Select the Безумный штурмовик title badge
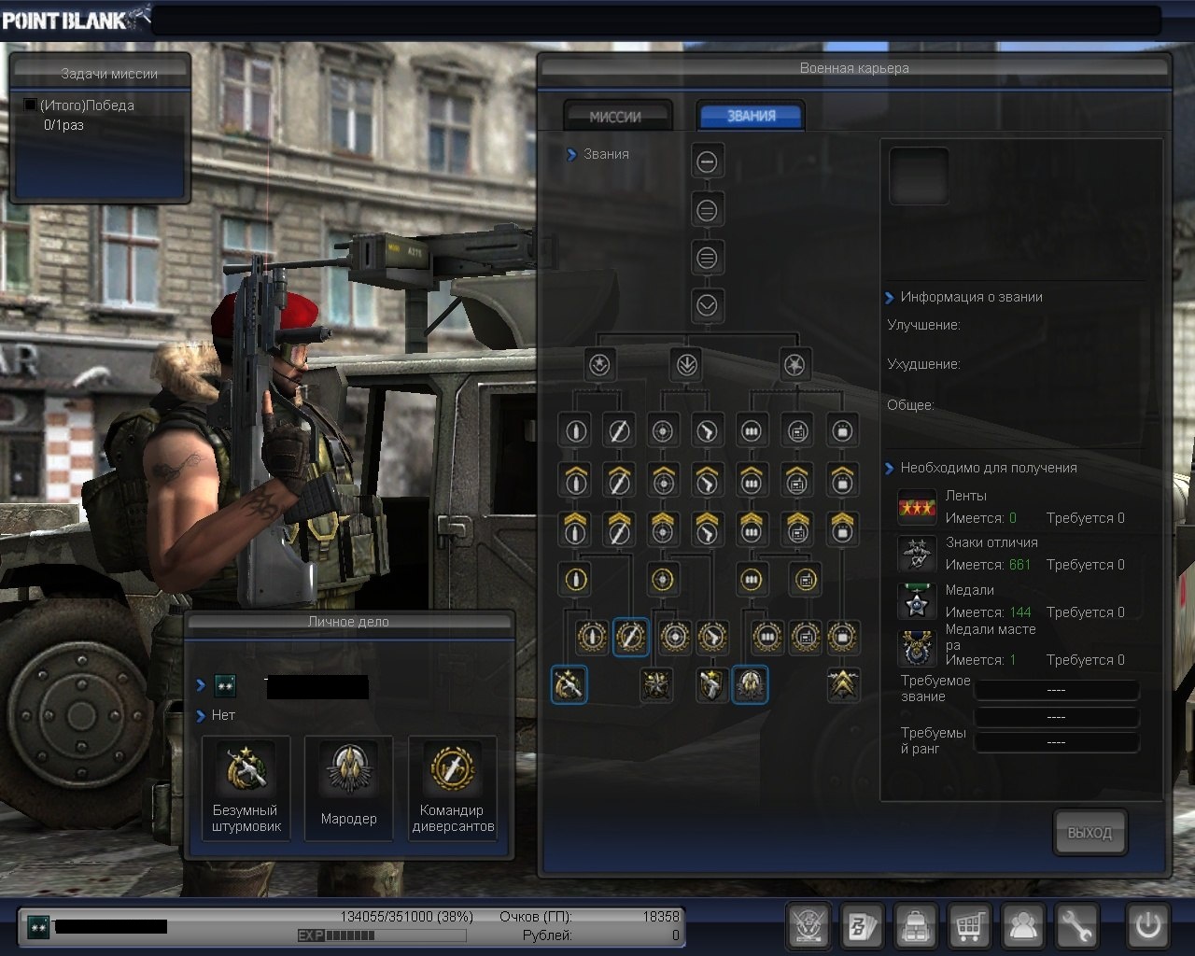This screenshot has width=1195, height=956. click(x=246, y=788)
